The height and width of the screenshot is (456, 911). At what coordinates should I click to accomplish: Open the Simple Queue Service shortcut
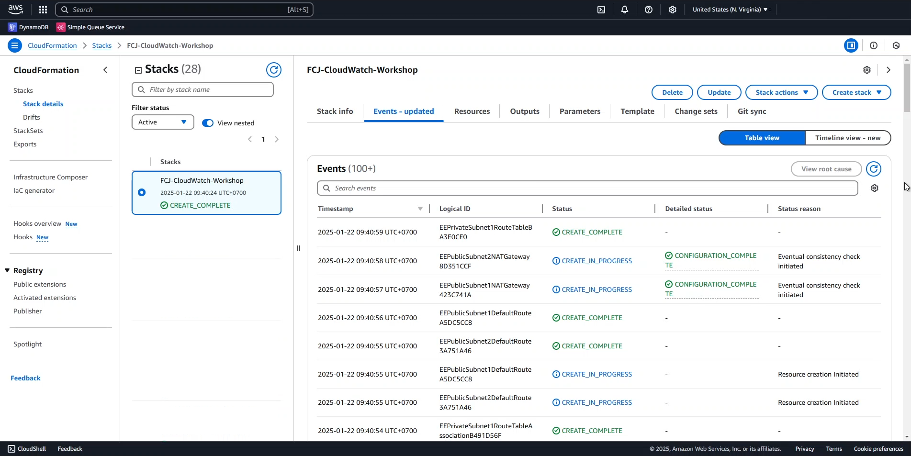tap(90, 27)
